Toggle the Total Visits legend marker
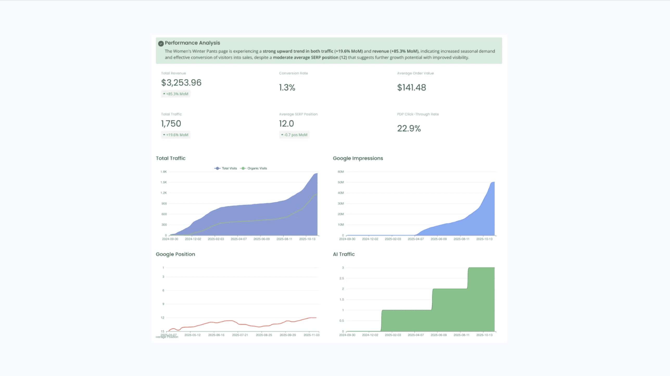Screen dimensions: 670x376 tap(217, 168)
